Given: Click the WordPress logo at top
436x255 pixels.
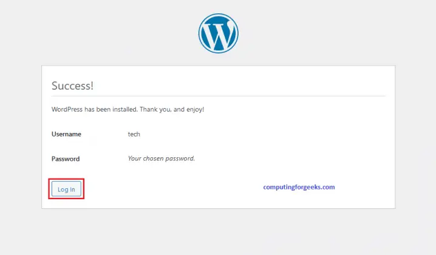Looking at the screenshot, I should [x=218, y=33].
